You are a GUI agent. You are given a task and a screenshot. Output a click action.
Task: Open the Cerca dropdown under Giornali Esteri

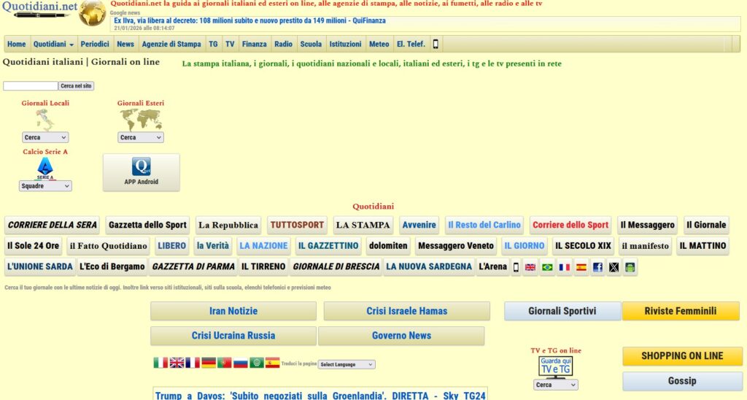point(141,137)
